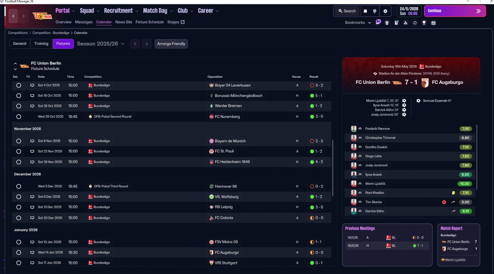Switch to the Fixtures tab

(63, 44)
